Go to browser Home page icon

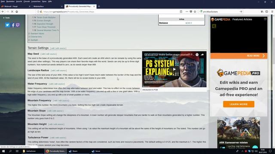coord(17,12)
